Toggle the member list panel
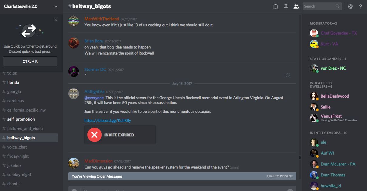The height and width of the screenshot is (191, 367). 296,6
